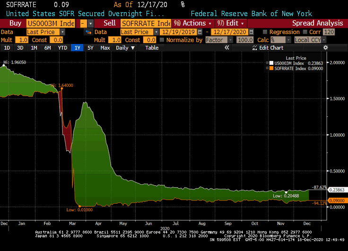Click the Edit Chart button label
The height and width of the screenshot is (251, 348).
point(271,48)
